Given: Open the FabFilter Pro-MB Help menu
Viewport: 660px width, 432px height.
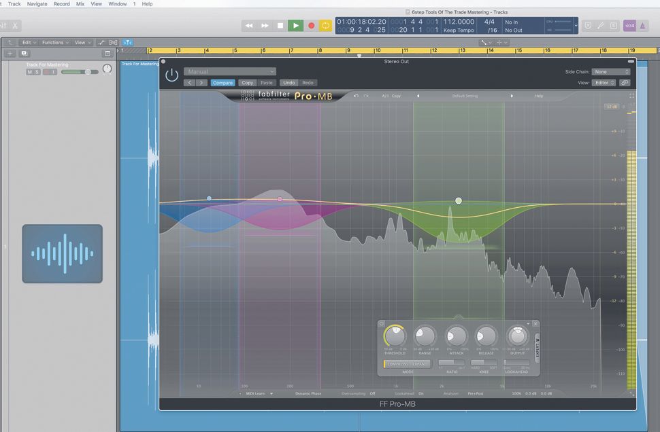Looking at the screenshot, I should tap(540, 96).
